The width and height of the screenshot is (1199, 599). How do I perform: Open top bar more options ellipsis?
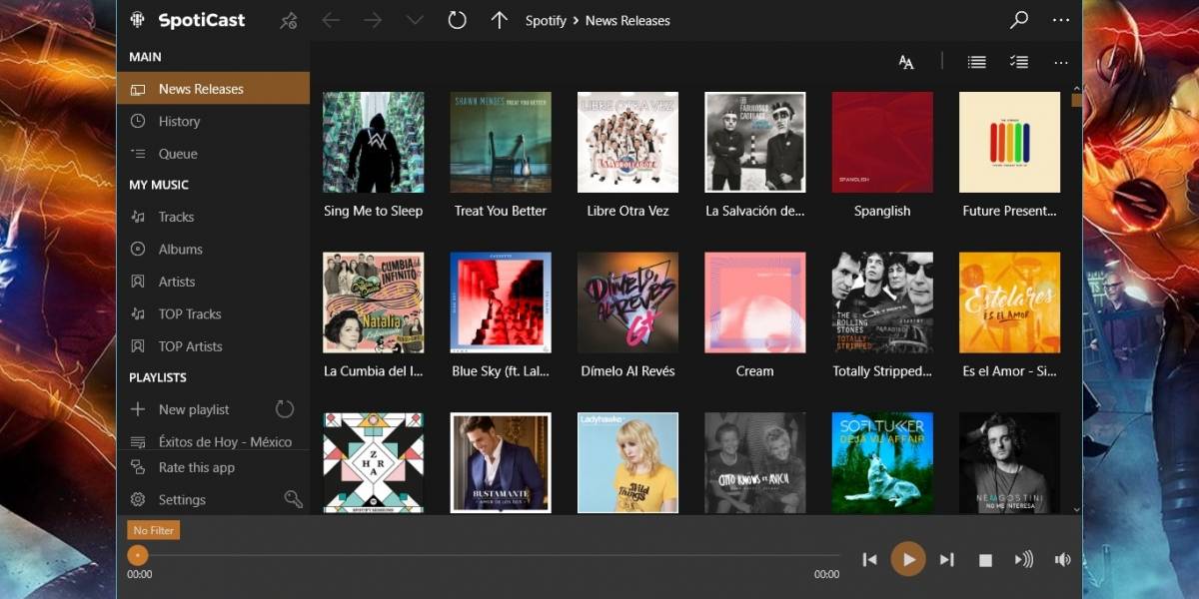point(1061,20)
